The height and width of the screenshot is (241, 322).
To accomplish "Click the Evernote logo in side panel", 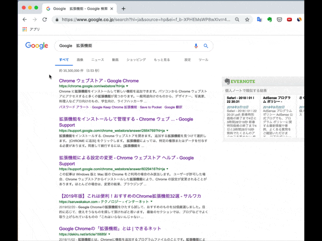I will tap(240, 81).
